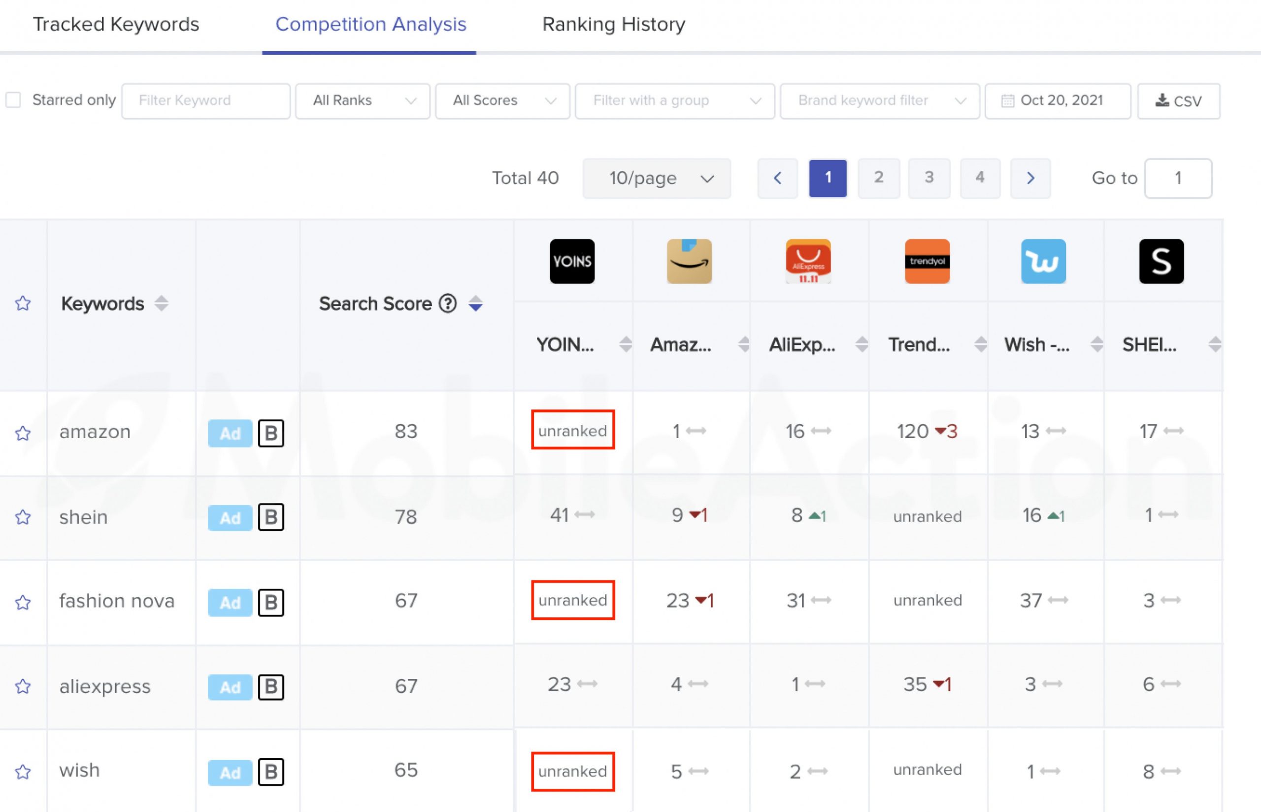Sort by the AliExp... column arrows
This screenshot has height=812, width=1261.
862,344
